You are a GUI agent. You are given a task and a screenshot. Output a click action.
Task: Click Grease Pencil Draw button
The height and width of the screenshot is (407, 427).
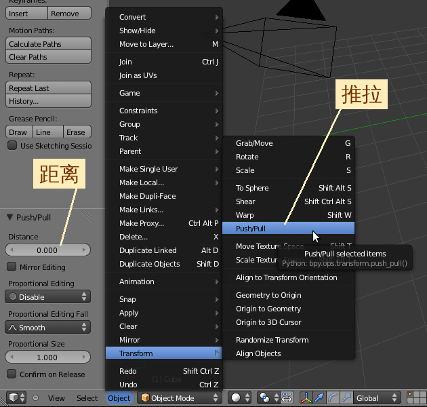coord(19,132)
